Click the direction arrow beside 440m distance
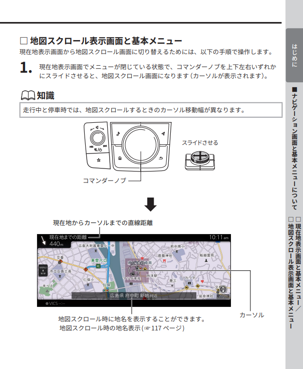This screenshot has width=303, height=369. click(x=43, y=241)
